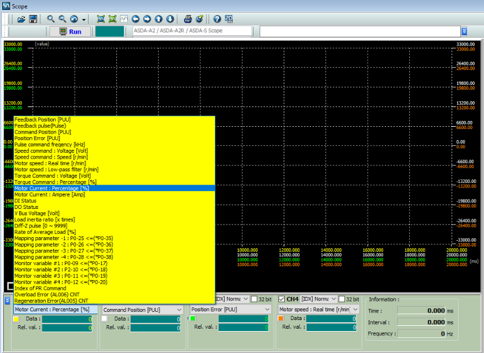Click the left arrow pan icon
484x353 pixels.
(x=135, y=19)
